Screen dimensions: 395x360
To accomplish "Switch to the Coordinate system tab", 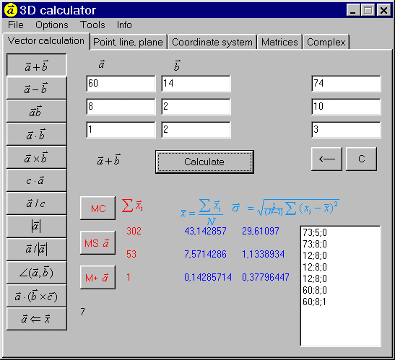I will tap(212, 42).
